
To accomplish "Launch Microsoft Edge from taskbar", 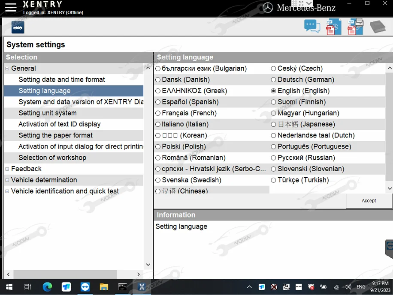I will tap(47, 287).
